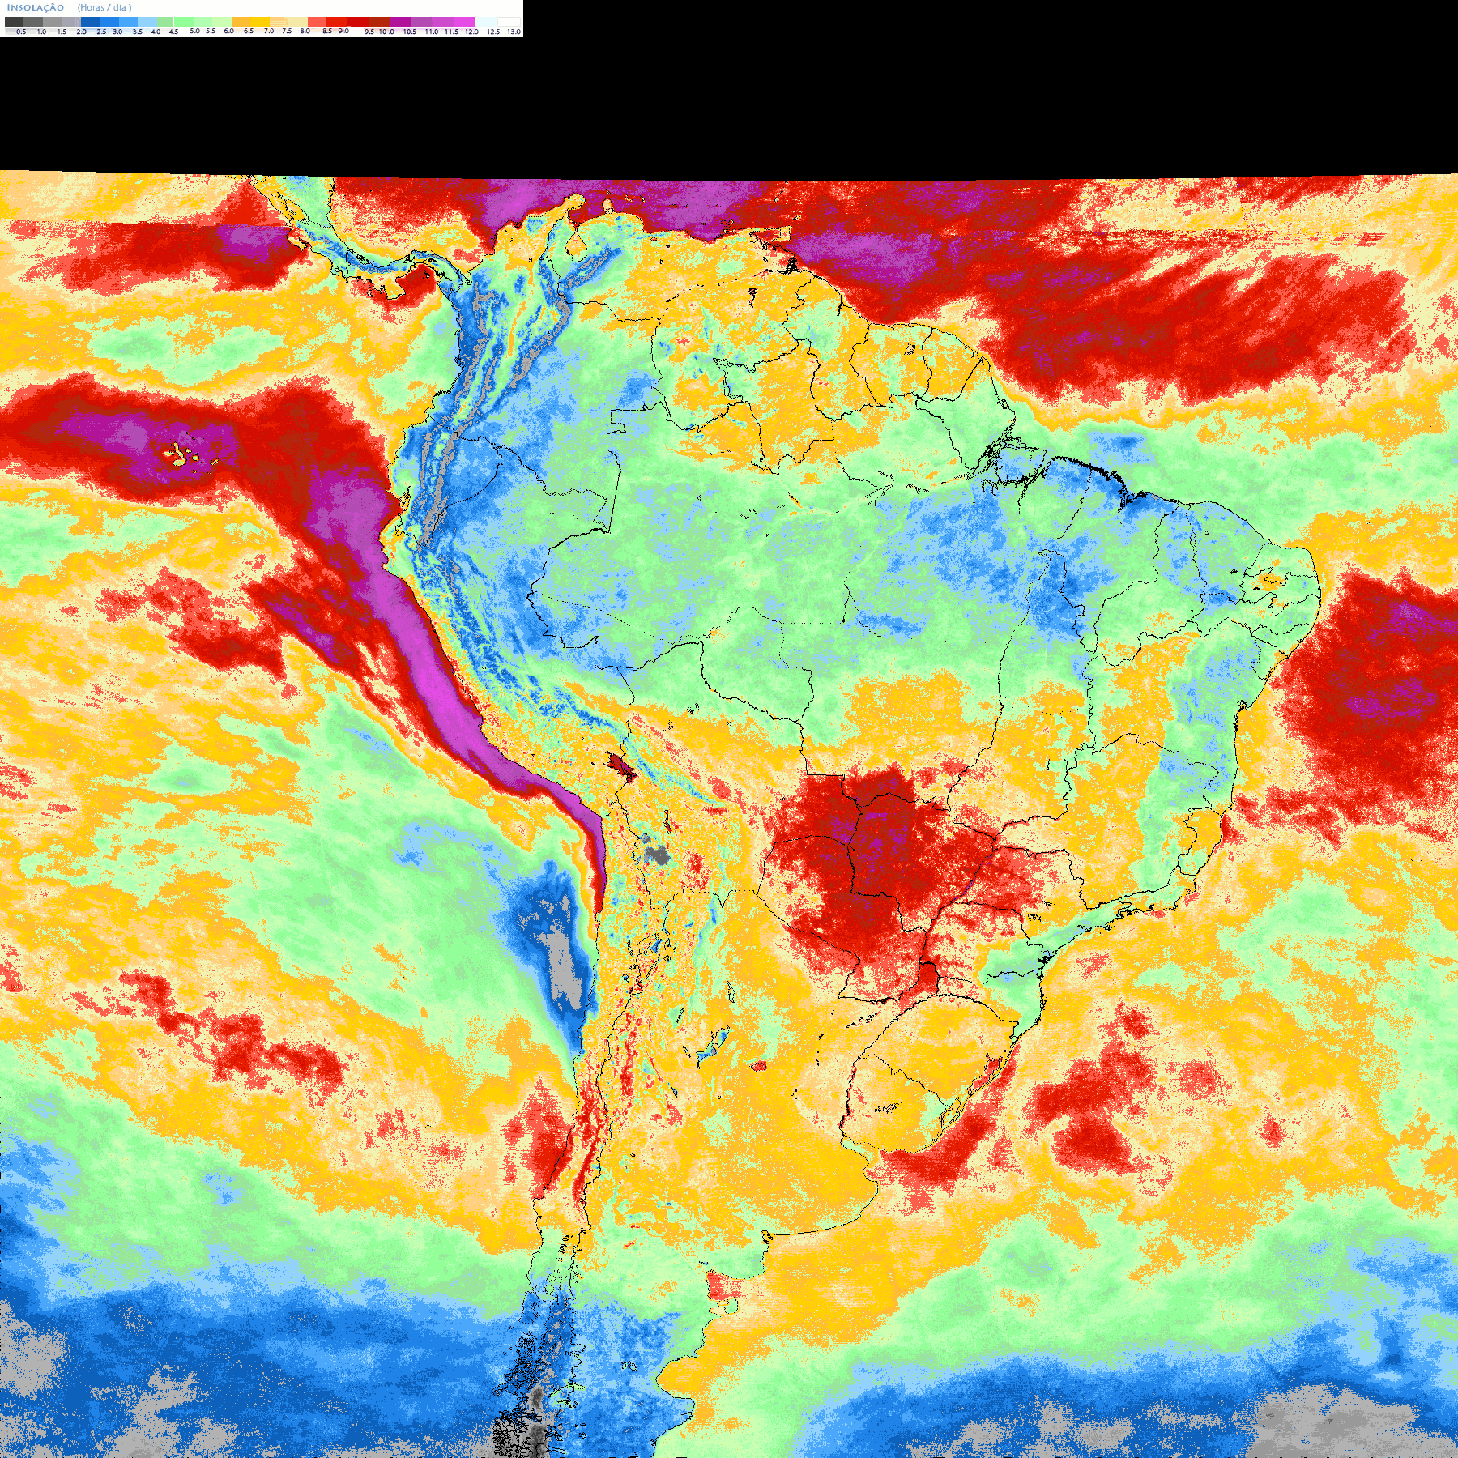Click the 8.5 legend value
The height and width of the screenshot is (1458, 1458).
coord(327,31)
